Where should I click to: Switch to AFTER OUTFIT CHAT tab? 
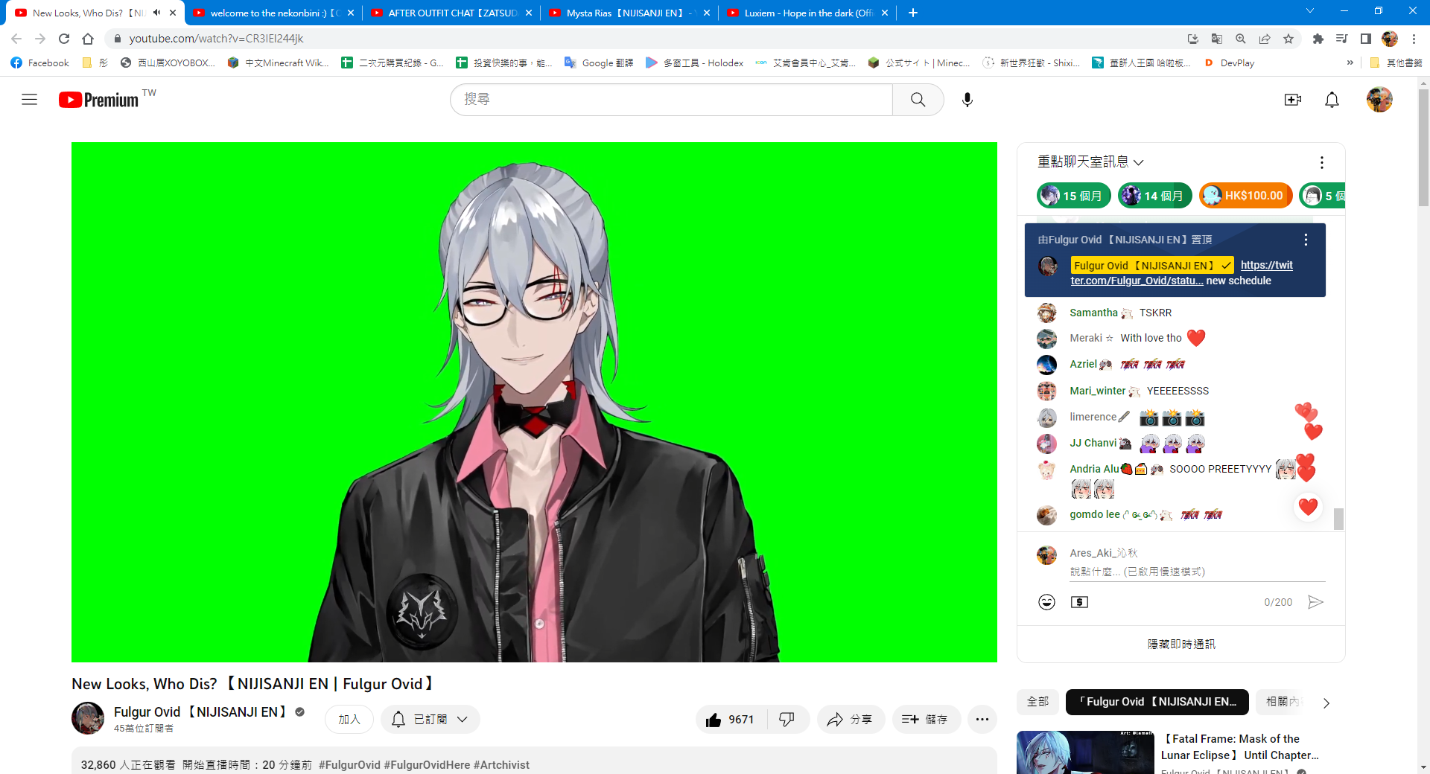[451, 13]
